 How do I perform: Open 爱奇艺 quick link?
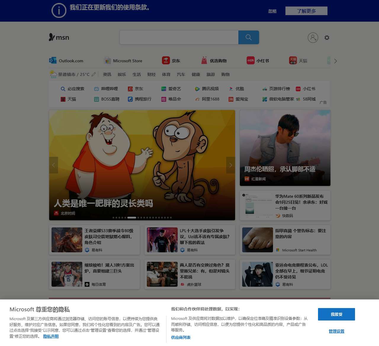pyautogui.click(x=171, y=89)
